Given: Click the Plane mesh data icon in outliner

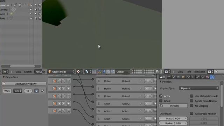Looking at the screenshot, I should click(11, 18).
